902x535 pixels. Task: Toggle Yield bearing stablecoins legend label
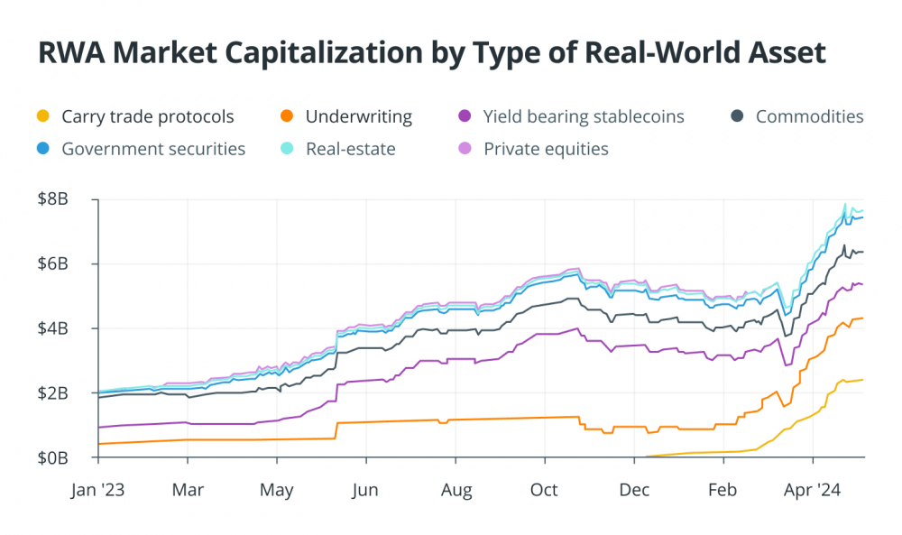point(584,116)
